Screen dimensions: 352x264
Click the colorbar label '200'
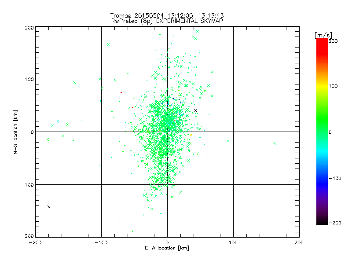coord(333,41)
